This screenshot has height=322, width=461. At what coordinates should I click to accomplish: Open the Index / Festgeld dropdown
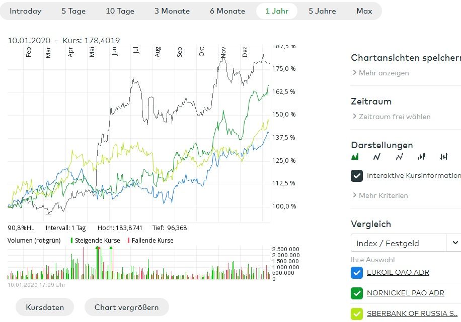coord(398,243)
